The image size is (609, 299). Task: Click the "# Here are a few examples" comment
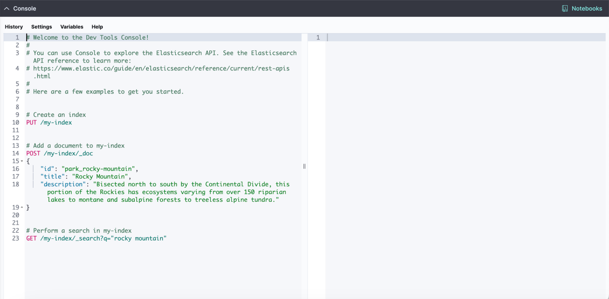tap(105, 91)
